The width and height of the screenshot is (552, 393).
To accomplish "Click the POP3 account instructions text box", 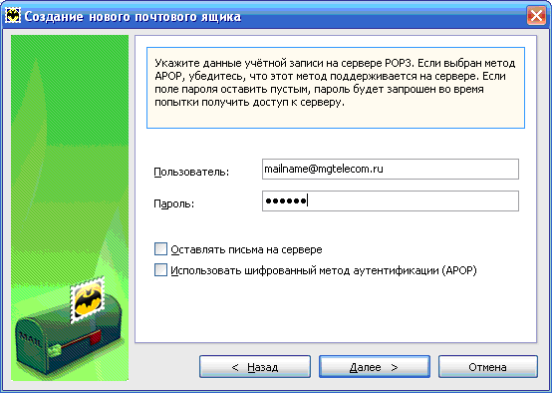I will [x=336, y=88].
